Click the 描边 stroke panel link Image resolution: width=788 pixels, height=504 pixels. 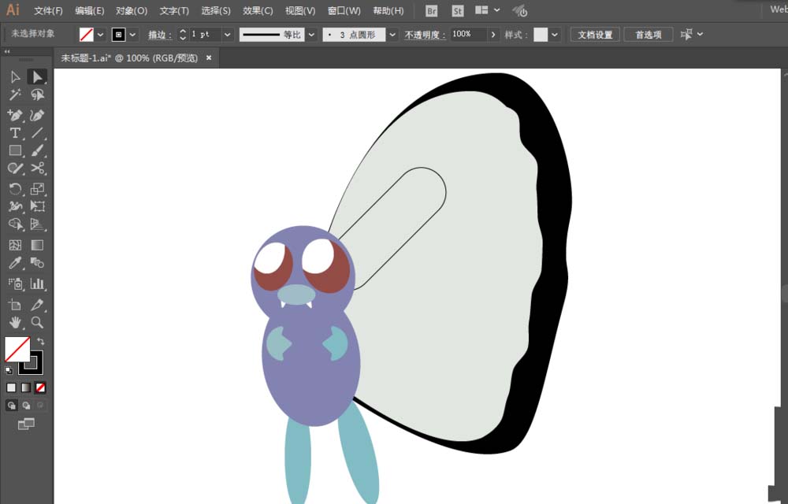(159, 35)
